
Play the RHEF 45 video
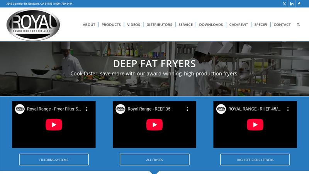coord(255,125)
